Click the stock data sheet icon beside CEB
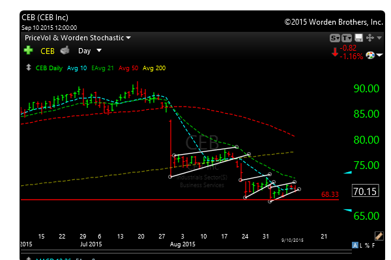This screenshot has width=391, height=260. tap(65, 50)
